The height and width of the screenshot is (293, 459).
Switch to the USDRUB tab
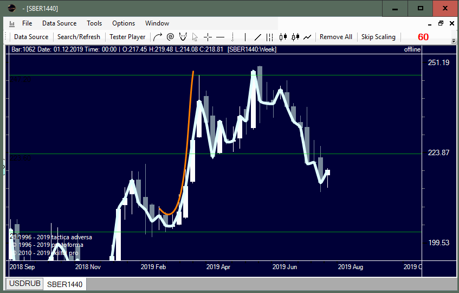(x=24, y=284)
